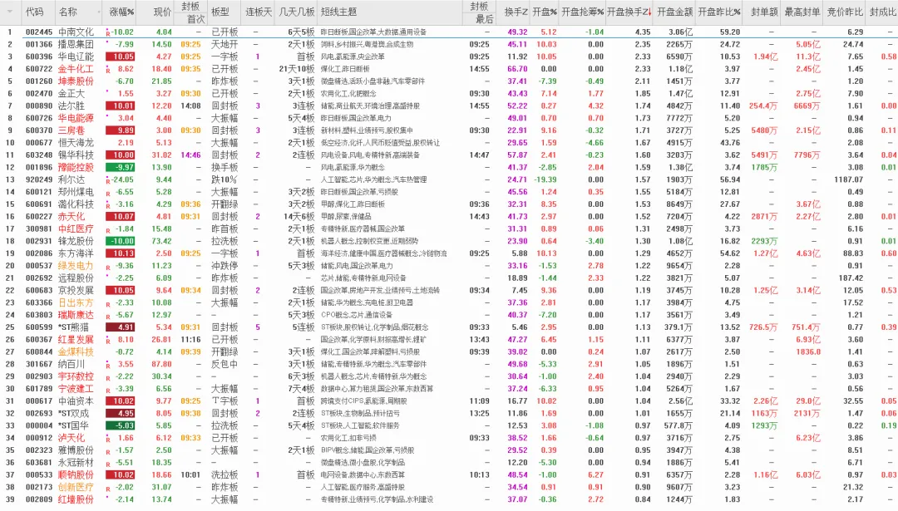Sort by the 开盘金额 column header
The image size is (898, 511).
coord(674,12)
